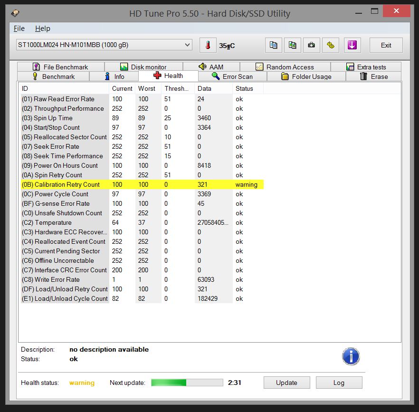Screen dimensions: 419x412
Task: Click the 182429 load cycle data value
Action: (x=207, y=298)
